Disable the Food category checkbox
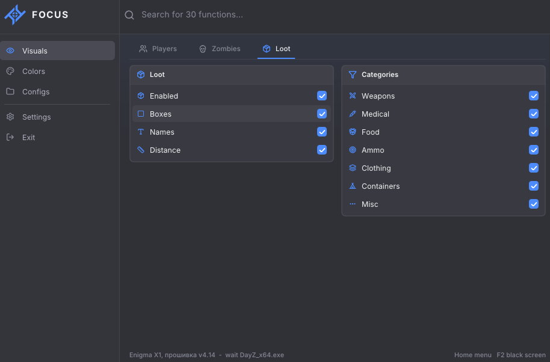 [534, 132]
